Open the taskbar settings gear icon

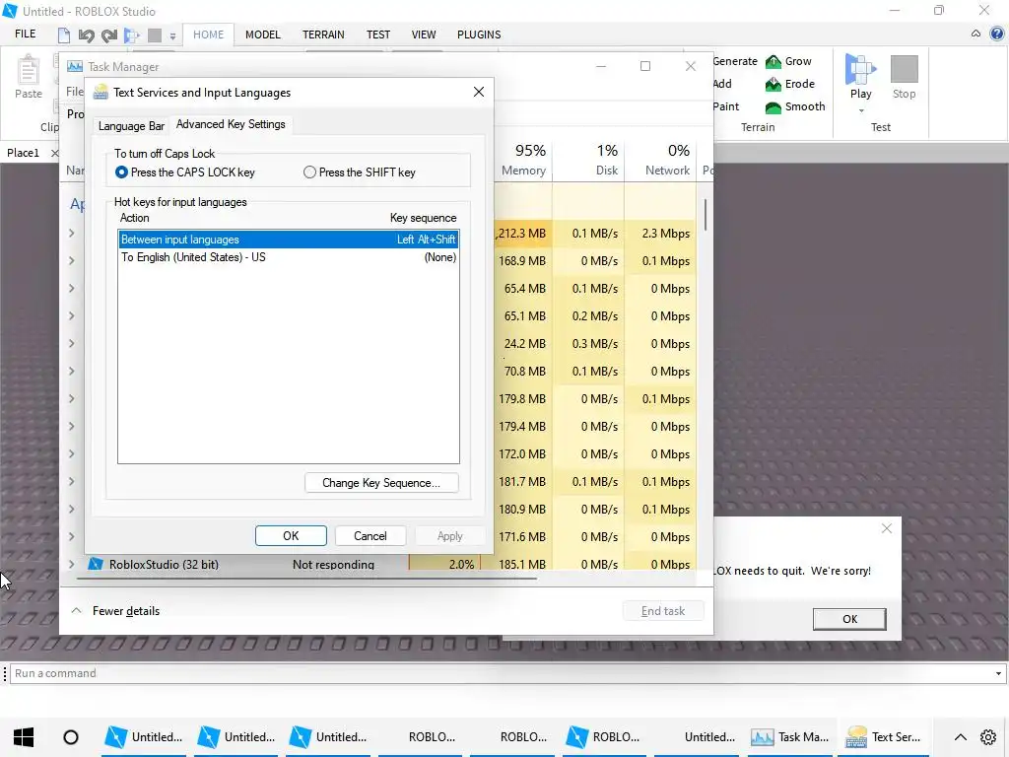[987, 737]
